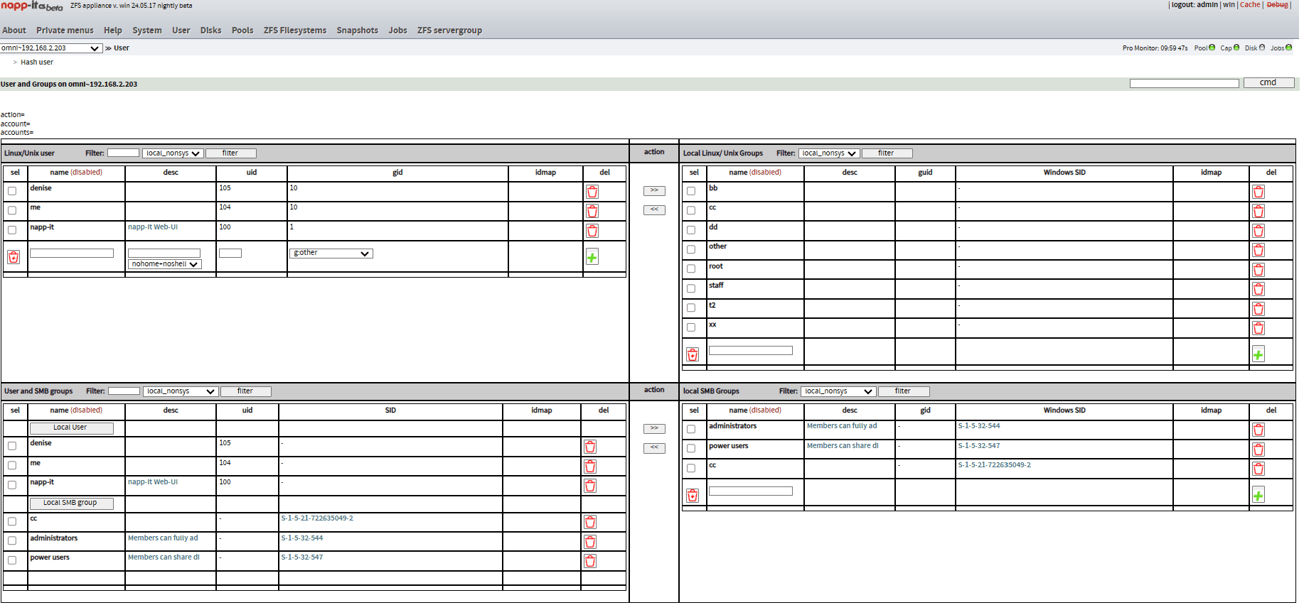This screenshot has height=610, width=1304.
Task: Delete administrators in User and SMB groups
Action: click(590, 542)
